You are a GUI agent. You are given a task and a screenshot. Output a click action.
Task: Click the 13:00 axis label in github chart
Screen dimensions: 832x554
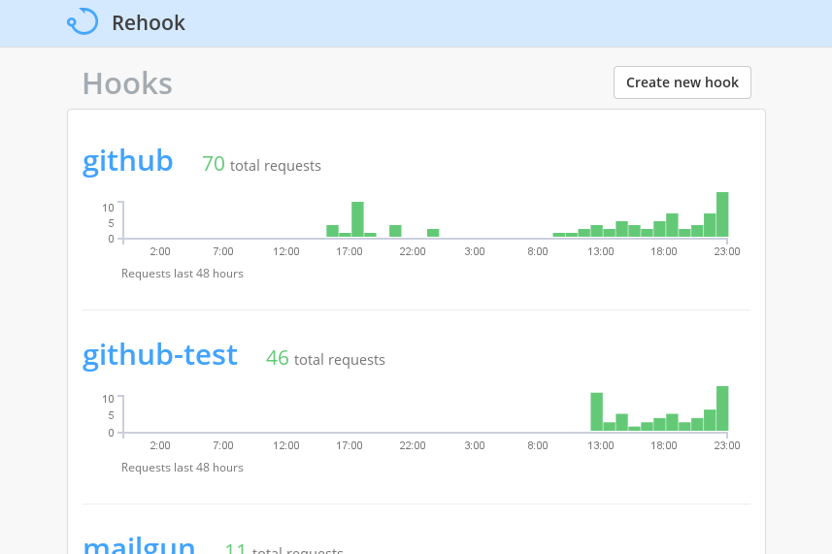tap(601, 251)
